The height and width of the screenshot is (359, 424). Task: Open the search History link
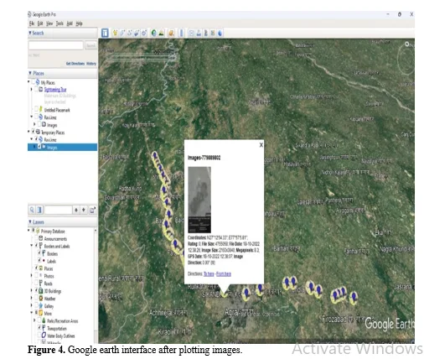tap(91, 64)
